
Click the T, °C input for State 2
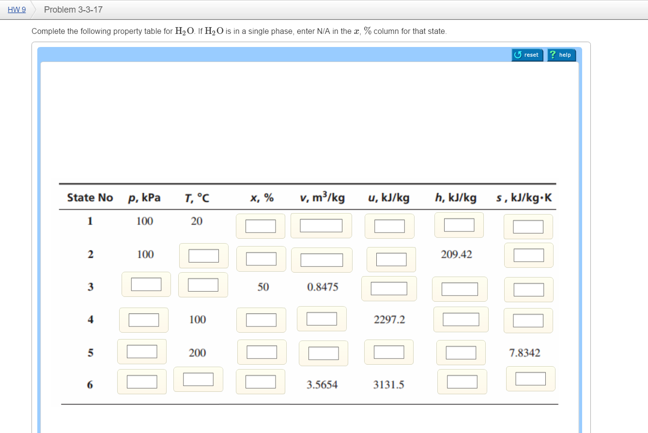(x=203, y=255)
